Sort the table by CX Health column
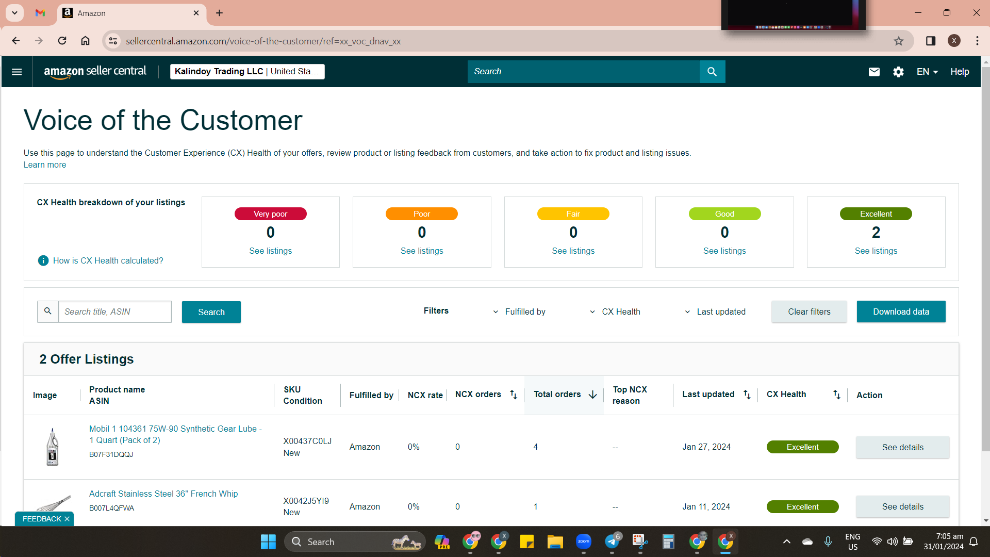990x557 pixels. point(836,395)
